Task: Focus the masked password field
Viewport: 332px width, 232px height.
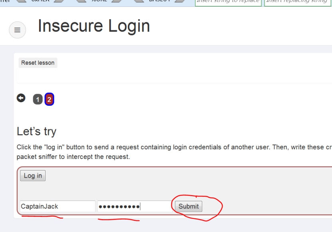Action: pyautogui.click(x=135, y=206)
